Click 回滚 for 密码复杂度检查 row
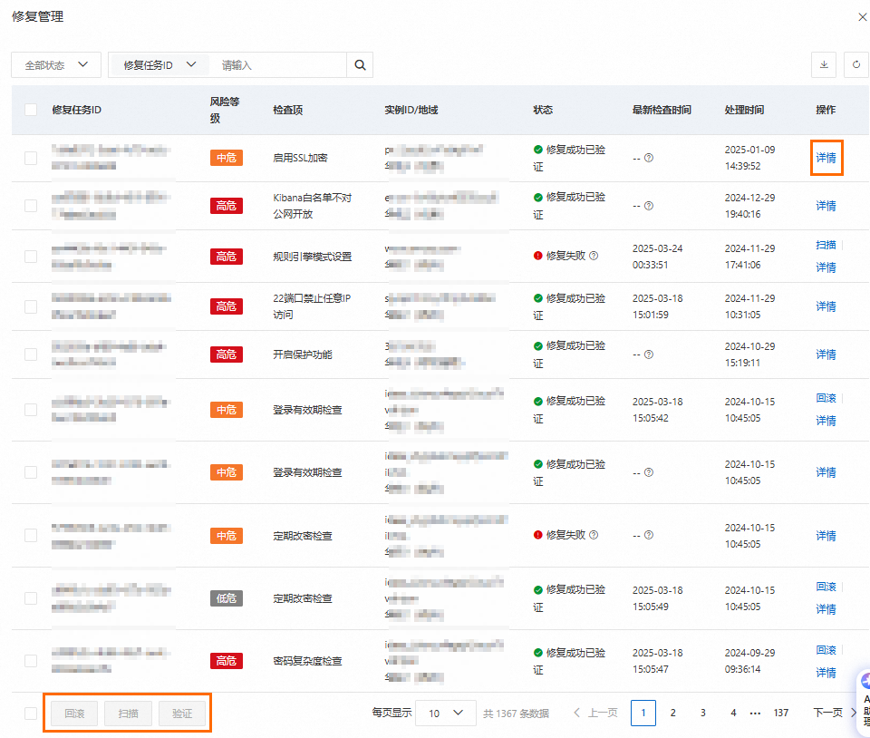Screen dimensions: 870x738 (826, 650)
